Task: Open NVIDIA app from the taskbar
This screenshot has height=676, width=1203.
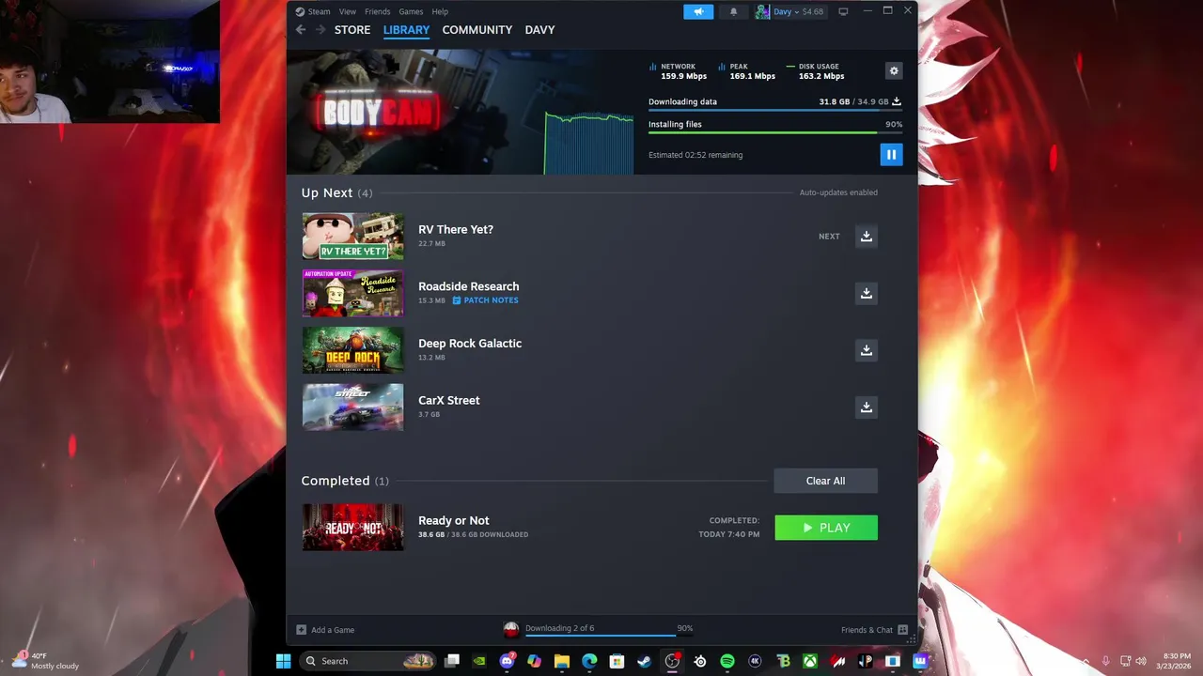Action: [x=479, y=661]
